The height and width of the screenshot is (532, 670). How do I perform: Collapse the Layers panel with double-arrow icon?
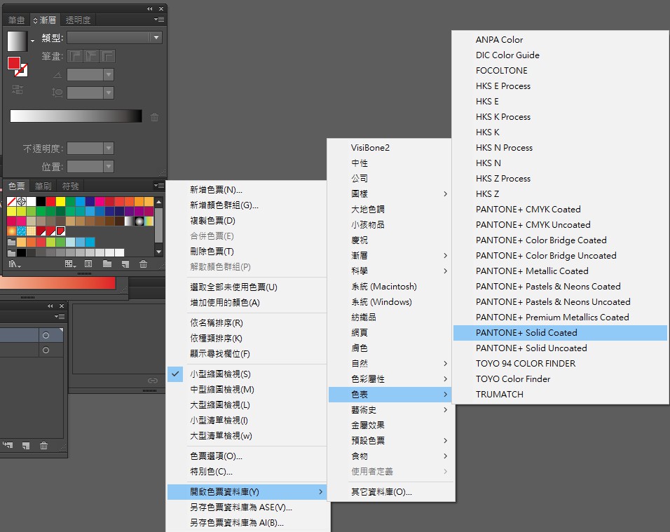[50, 306]
